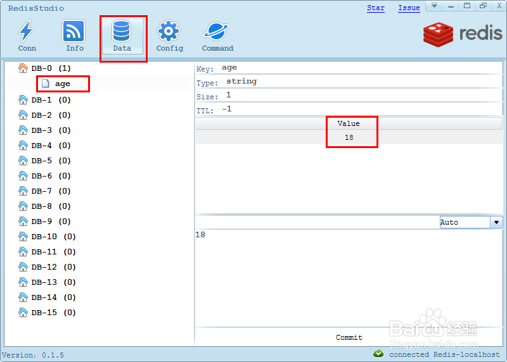Click the DB-7 house icon

click(23, 191)
